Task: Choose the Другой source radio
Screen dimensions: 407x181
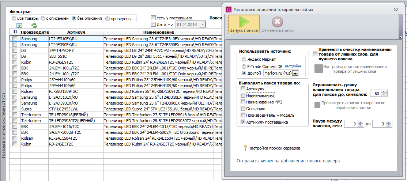Action: click(x=244, y=73)
